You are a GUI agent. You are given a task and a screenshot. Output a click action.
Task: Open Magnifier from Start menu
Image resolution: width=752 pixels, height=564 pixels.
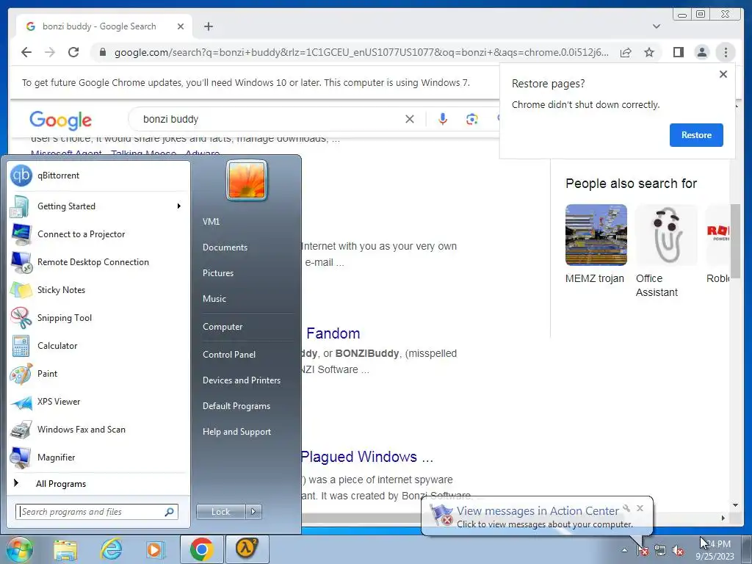coord(98,457)
